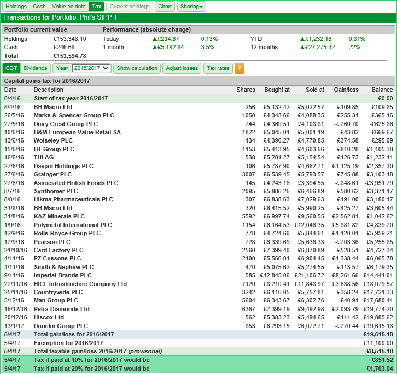Select Grainger PLC entry
The image size is (397, 374).
(198, 174)
